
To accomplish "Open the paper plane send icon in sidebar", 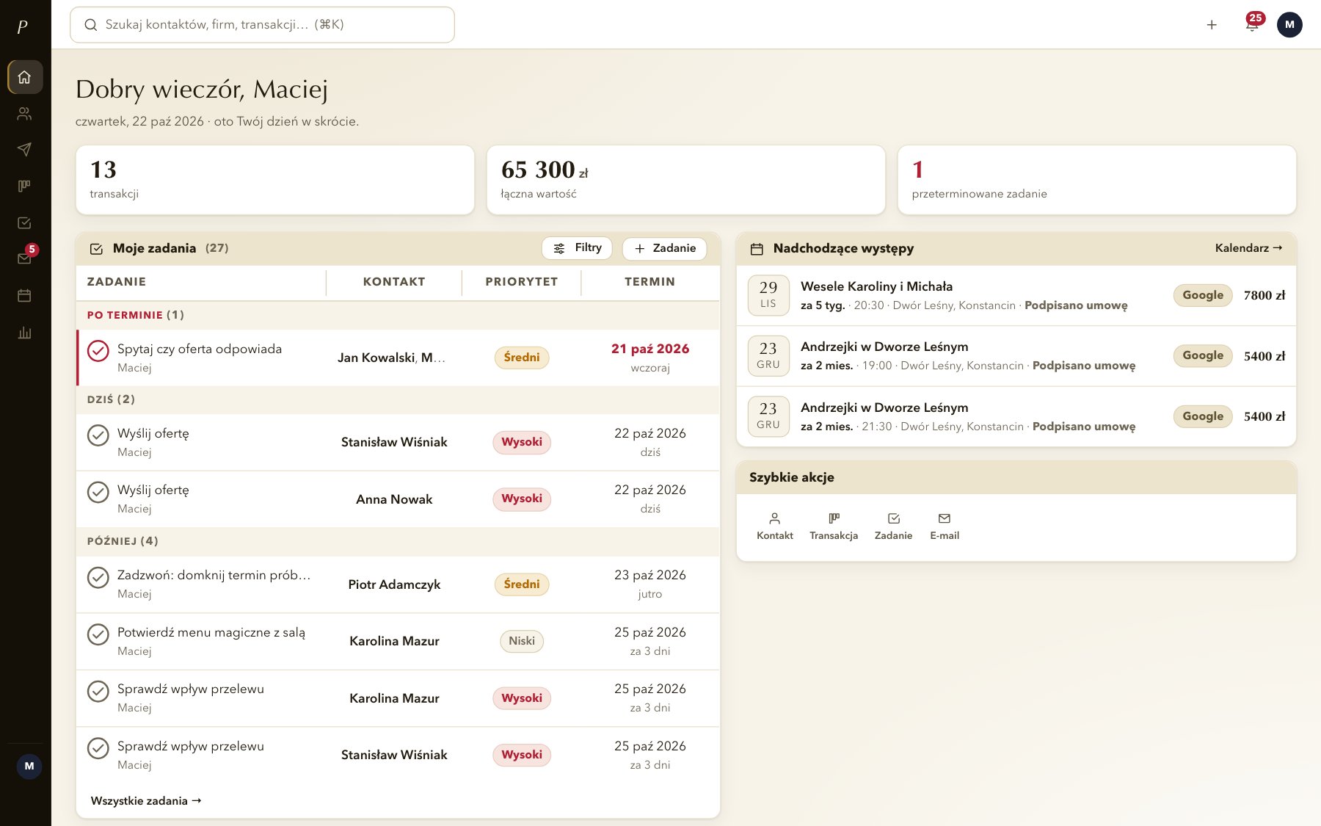I will point(24,150).
